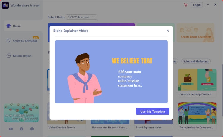The image size is (223, 137).
Task: Click the Create Brand Characters banner
Action: tap(196, 33)
